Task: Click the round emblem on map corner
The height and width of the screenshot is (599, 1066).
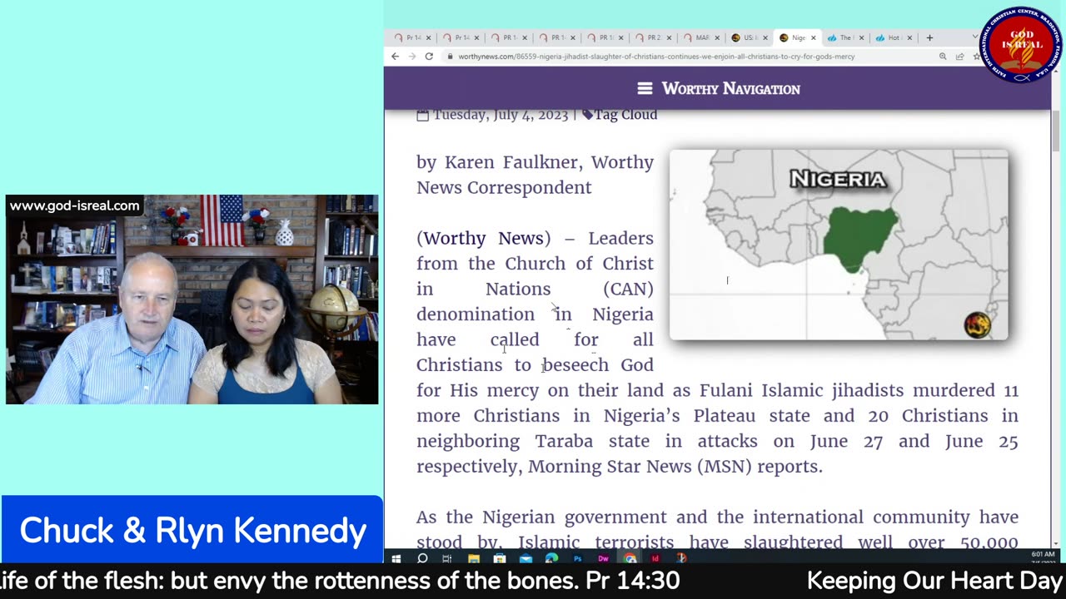Action: coord(977,325)
